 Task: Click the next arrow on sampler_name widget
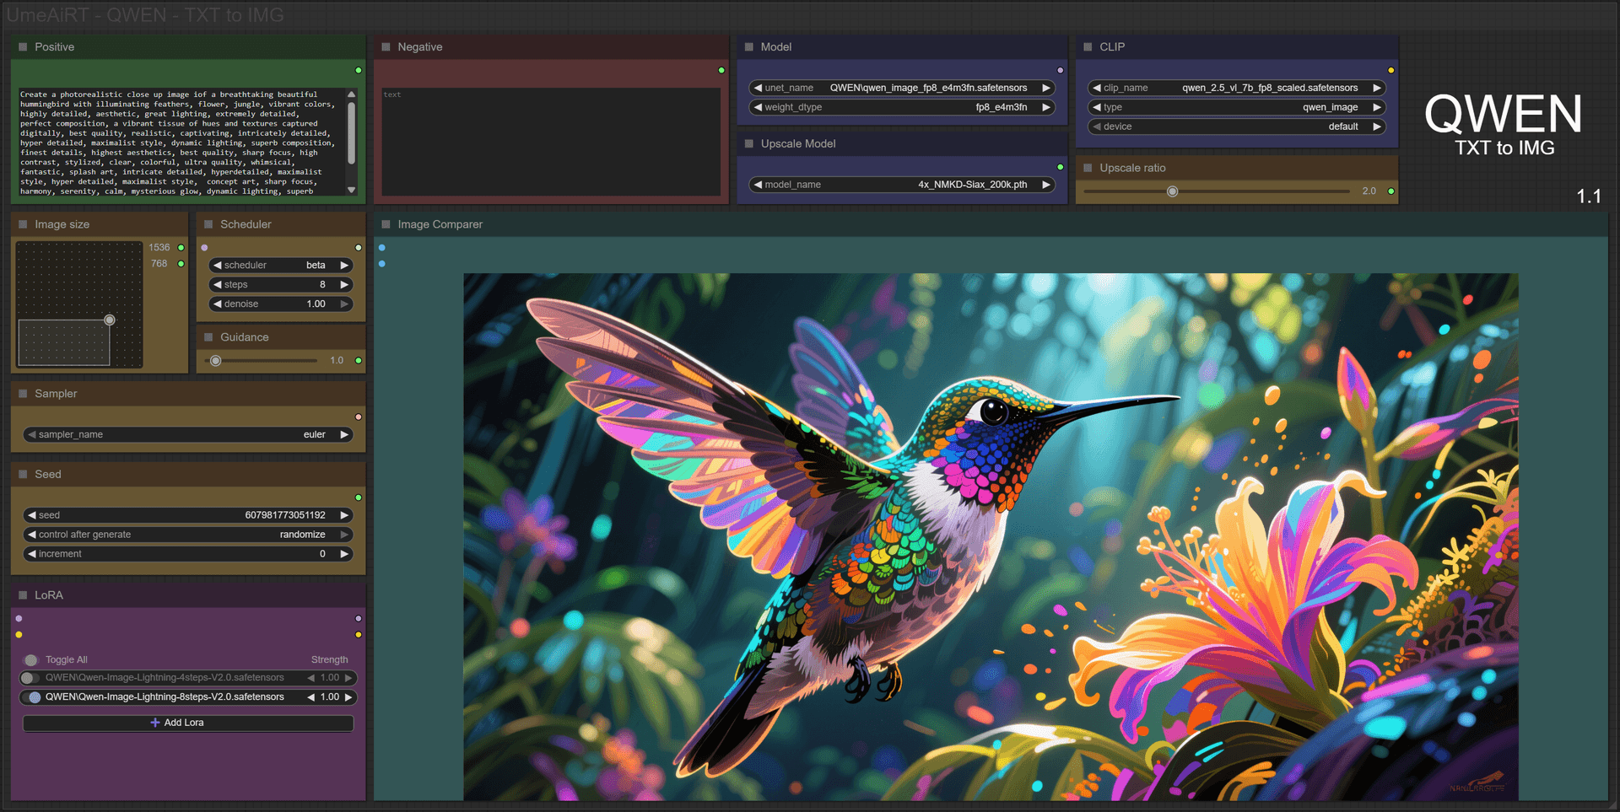[344, 434]
